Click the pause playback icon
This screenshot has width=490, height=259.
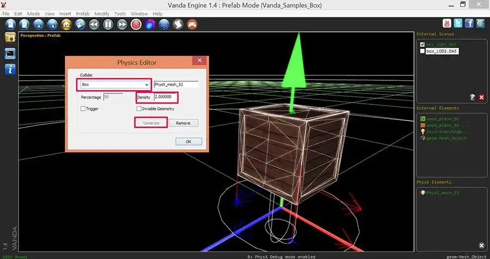coord(108,24)
